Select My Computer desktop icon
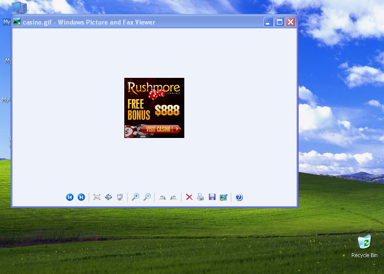 pyautogui.click(x=19, y=8)
